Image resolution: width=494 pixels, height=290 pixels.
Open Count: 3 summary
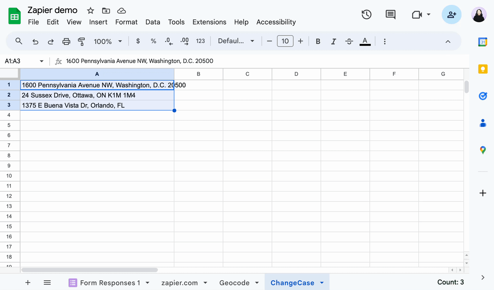451,282
